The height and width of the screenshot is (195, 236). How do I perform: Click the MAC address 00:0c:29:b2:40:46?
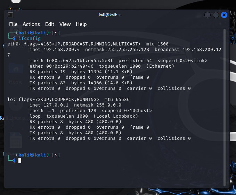pyautogui.click(x=70, y=66)
